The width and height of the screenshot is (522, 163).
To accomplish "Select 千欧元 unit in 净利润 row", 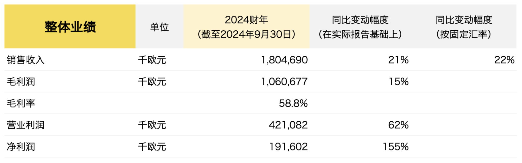I will point(152,147).
